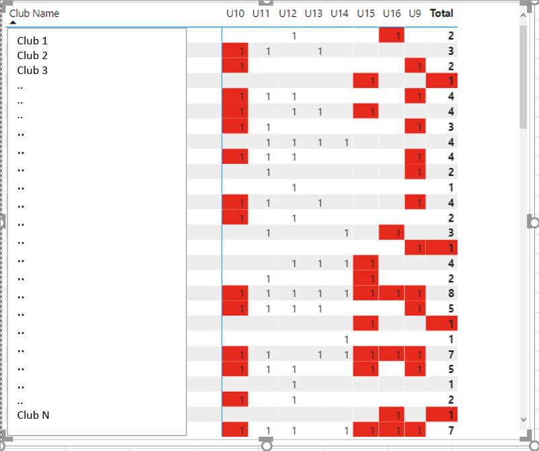
Task: Click Club N red total cell
Action: pos(441,414)
